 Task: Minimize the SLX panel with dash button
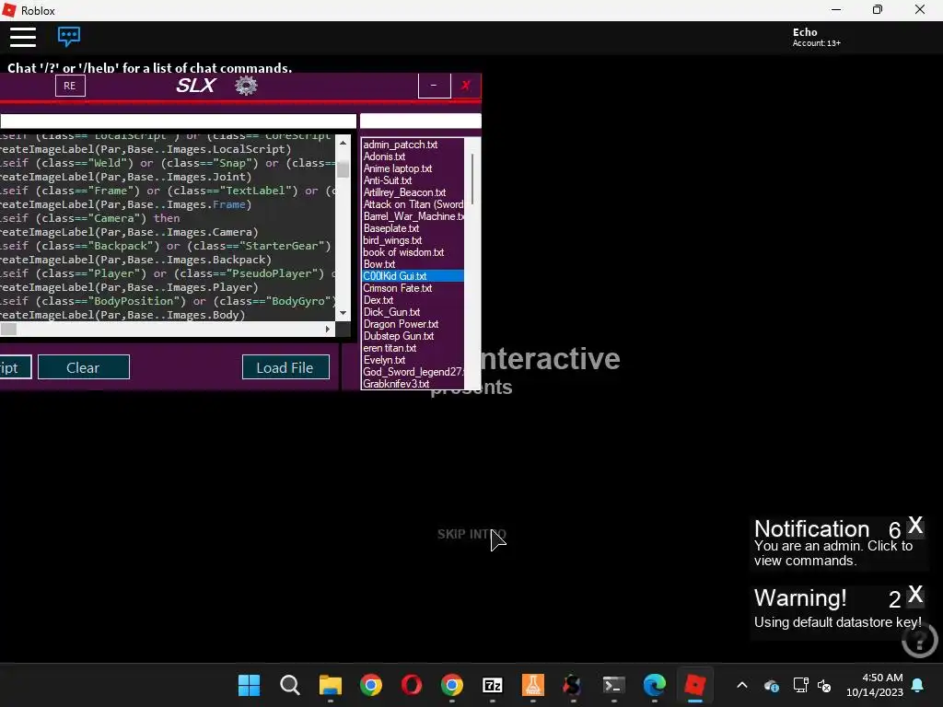(434, 86)
